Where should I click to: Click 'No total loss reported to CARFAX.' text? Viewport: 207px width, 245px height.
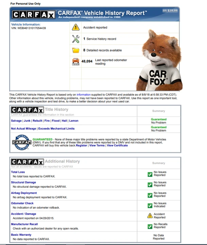tap(34, 176)
